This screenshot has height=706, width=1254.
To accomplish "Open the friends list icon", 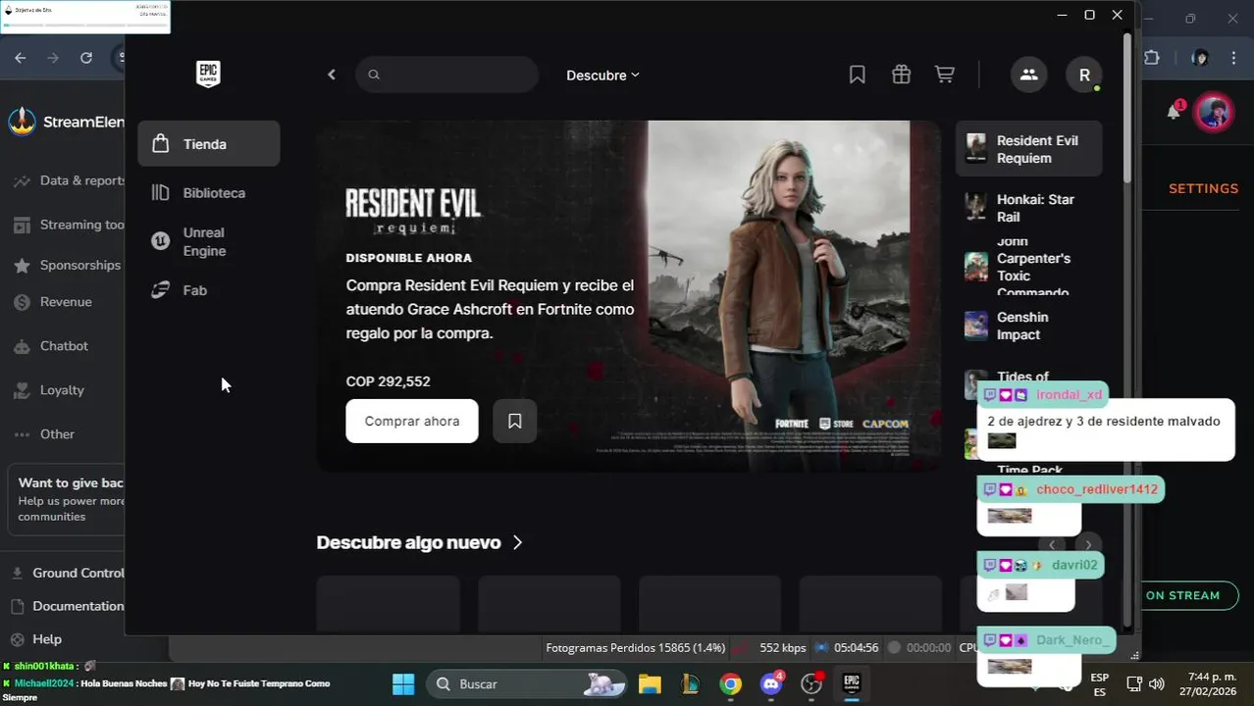I will 1028,75.
